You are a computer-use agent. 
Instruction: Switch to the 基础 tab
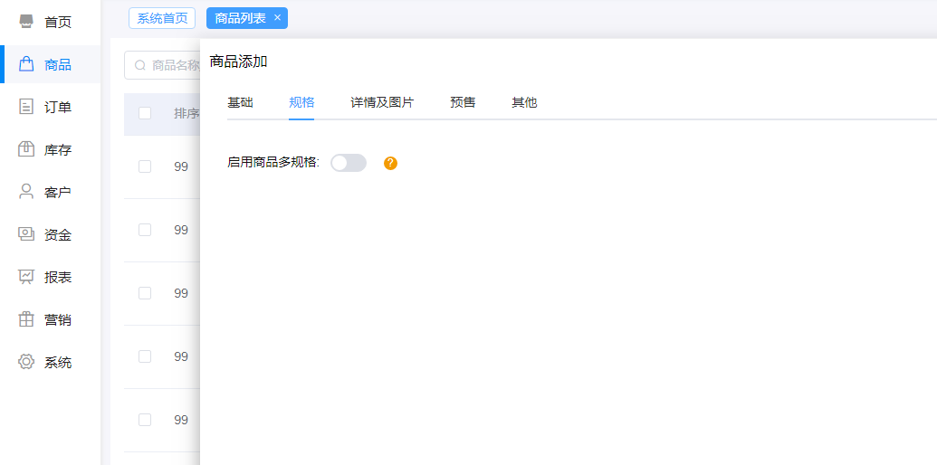[240, 103]
